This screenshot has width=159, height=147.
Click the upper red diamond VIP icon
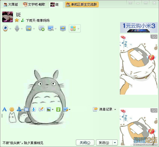coord(123,37)
